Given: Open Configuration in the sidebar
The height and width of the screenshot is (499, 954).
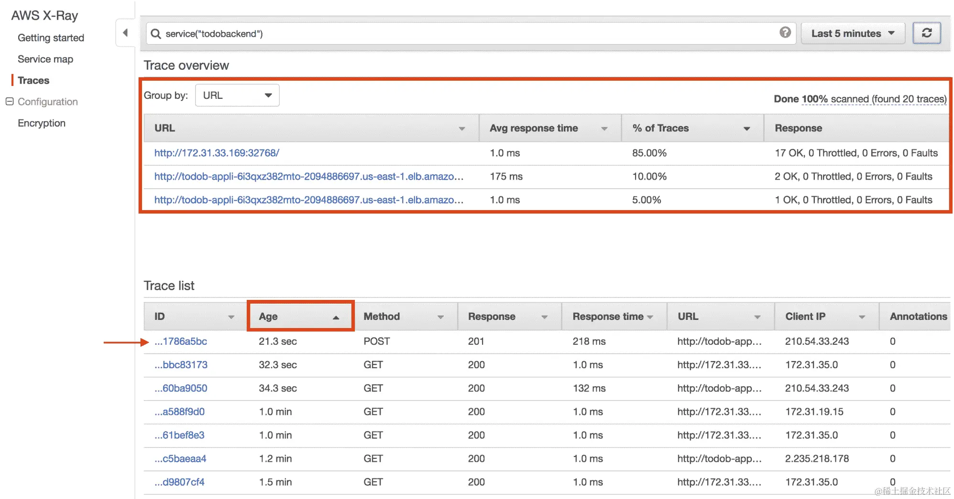Looking at the screenshot, I should [48, 102].
